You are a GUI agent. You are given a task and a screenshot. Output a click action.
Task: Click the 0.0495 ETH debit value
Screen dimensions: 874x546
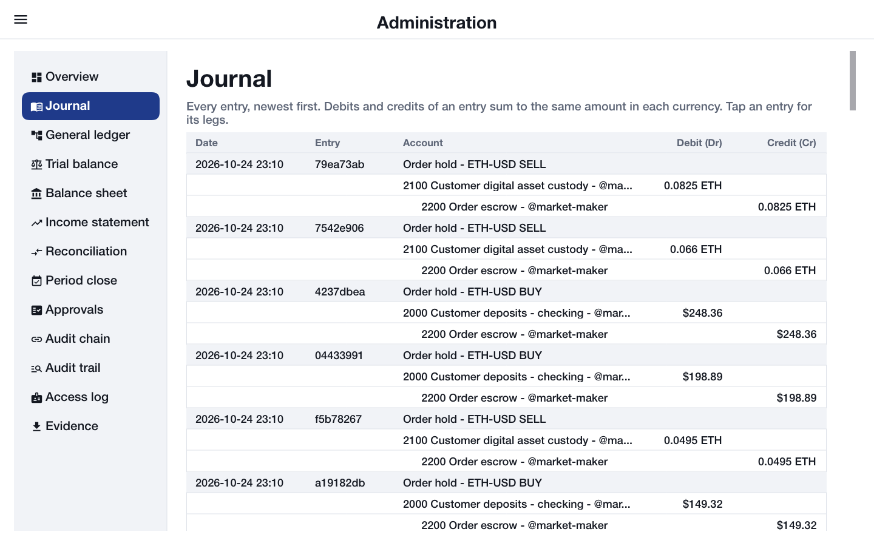point(693,440)
